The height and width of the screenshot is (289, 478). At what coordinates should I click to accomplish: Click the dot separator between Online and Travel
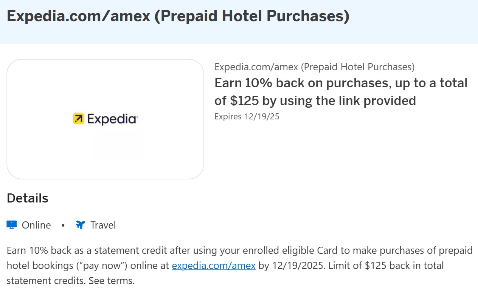pos(62,226)
